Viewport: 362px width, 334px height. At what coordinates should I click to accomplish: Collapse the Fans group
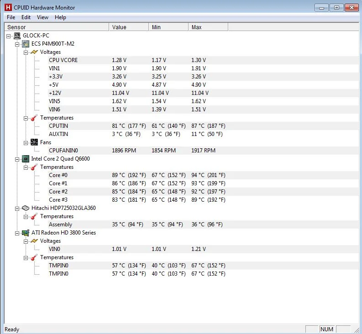click(x=26, y=143)
